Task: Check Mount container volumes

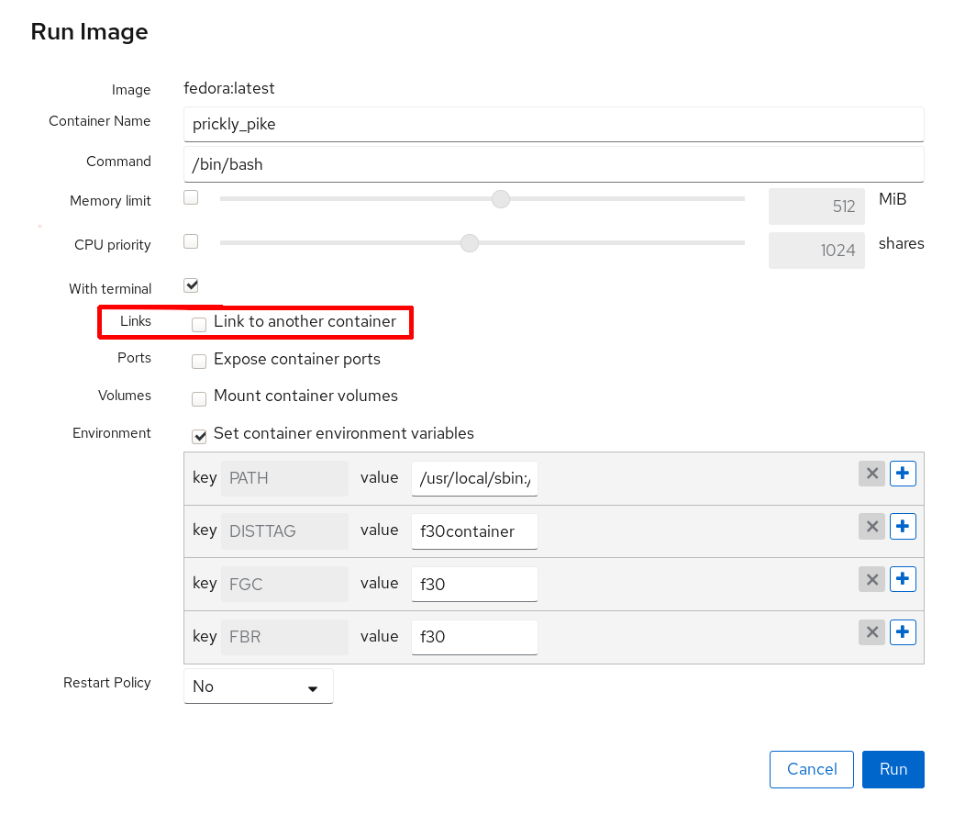Action: (x=199, y=398)
